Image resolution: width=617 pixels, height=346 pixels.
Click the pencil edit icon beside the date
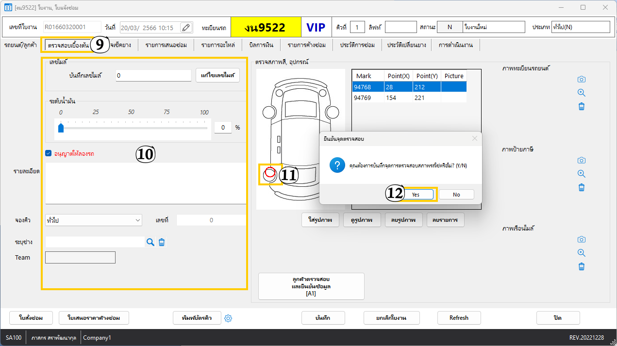pos(186,28)
